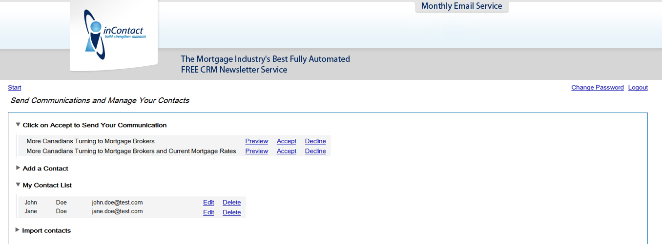Preview More Canadians Turning to Mortgage Brokers

pos(257,141)
